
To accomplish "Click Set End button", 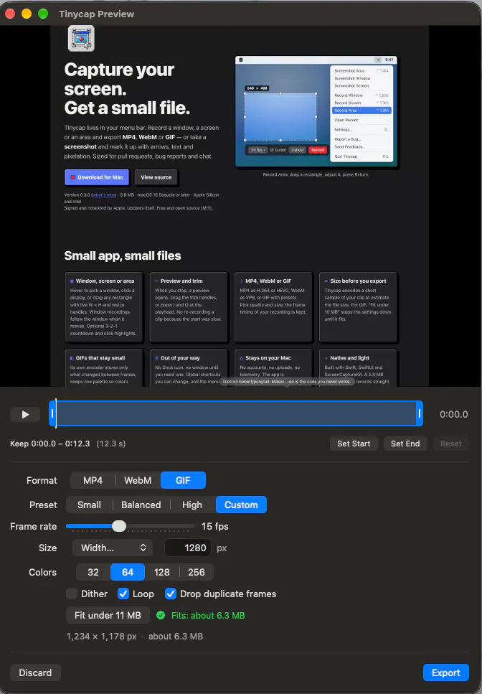I will click(x=405, y=444).
